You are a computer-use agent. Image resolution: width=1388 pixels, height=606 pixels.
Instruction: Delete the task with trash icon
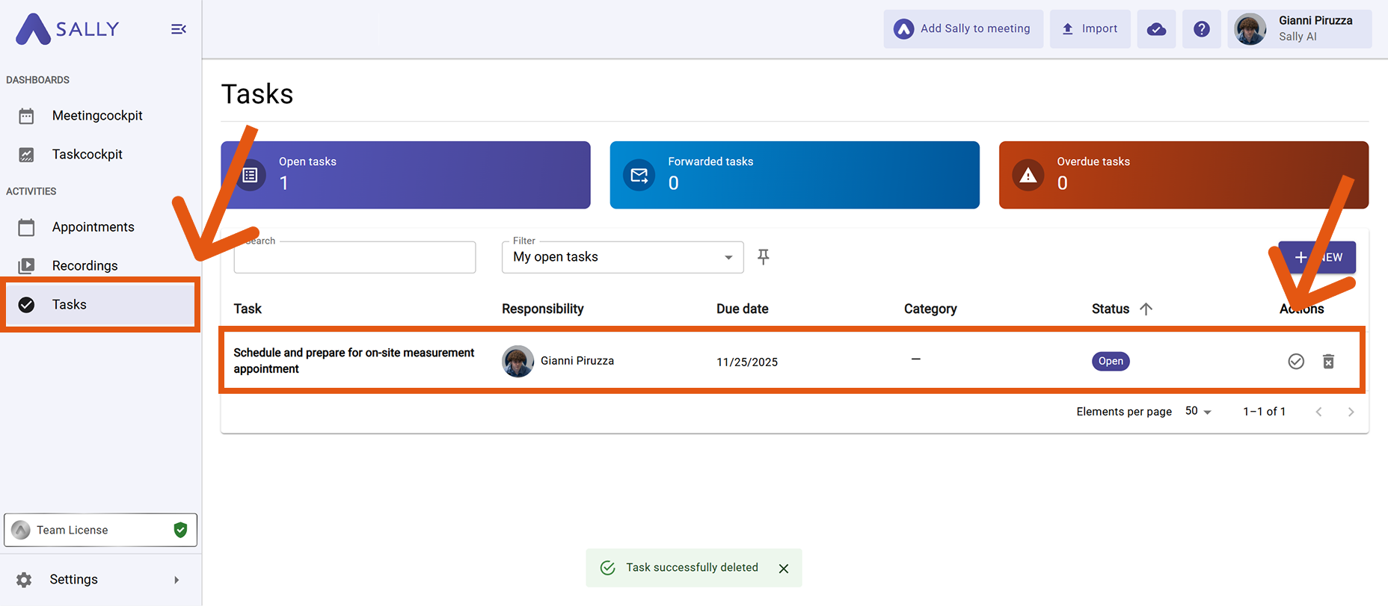pos(1328,362)
